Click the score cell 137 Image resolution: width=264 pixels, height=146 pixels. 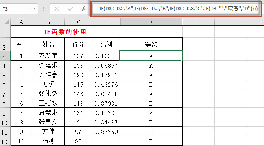[x=78, y=56]
